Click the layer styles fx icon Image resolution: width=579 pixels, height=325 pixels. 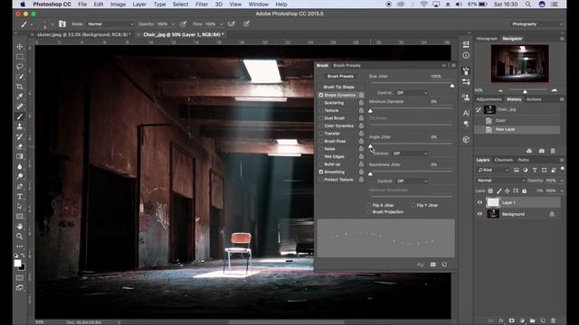click(501, 320)
